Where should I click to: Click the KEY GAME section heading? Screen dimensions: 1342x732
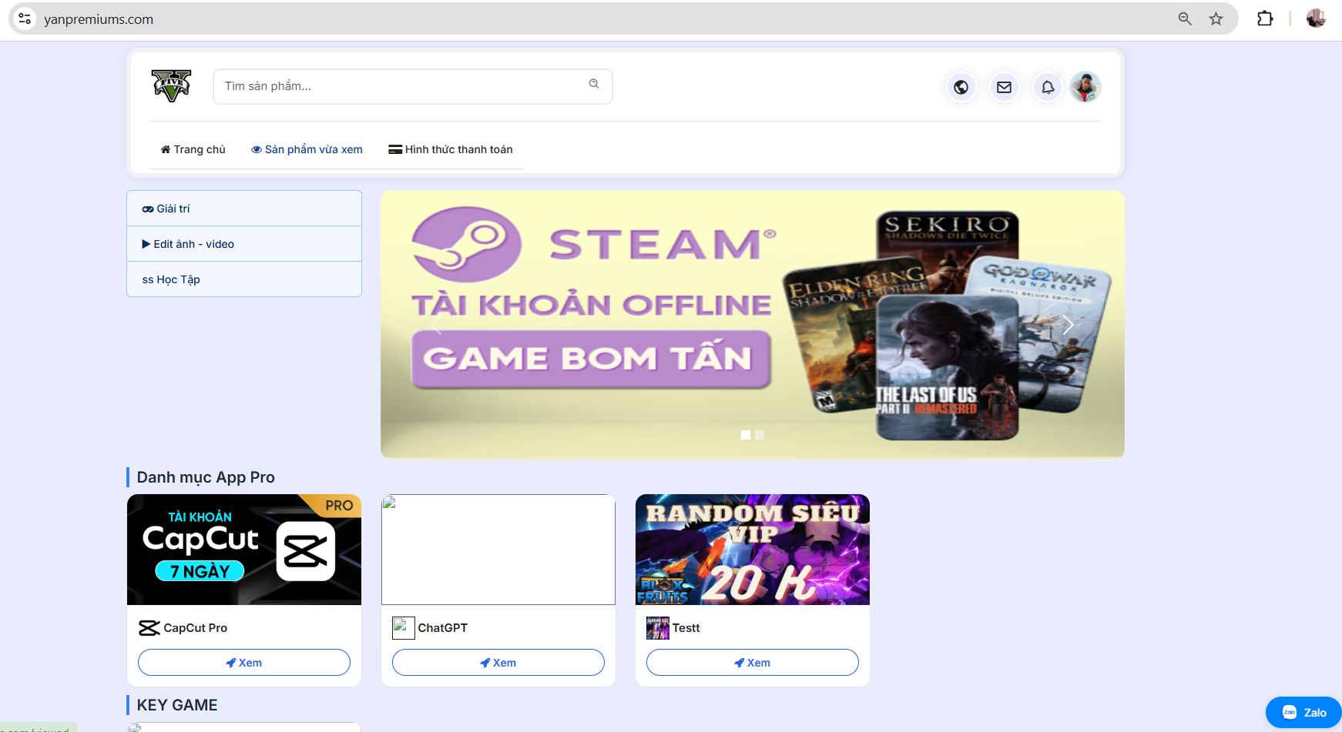click(x=177, y=705)
